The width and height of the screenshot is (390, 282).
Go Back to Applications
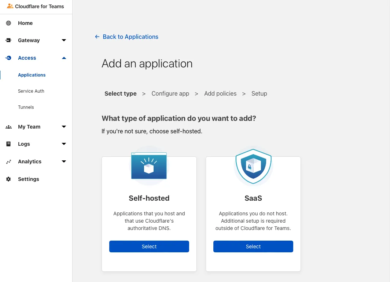pos(126,37)
